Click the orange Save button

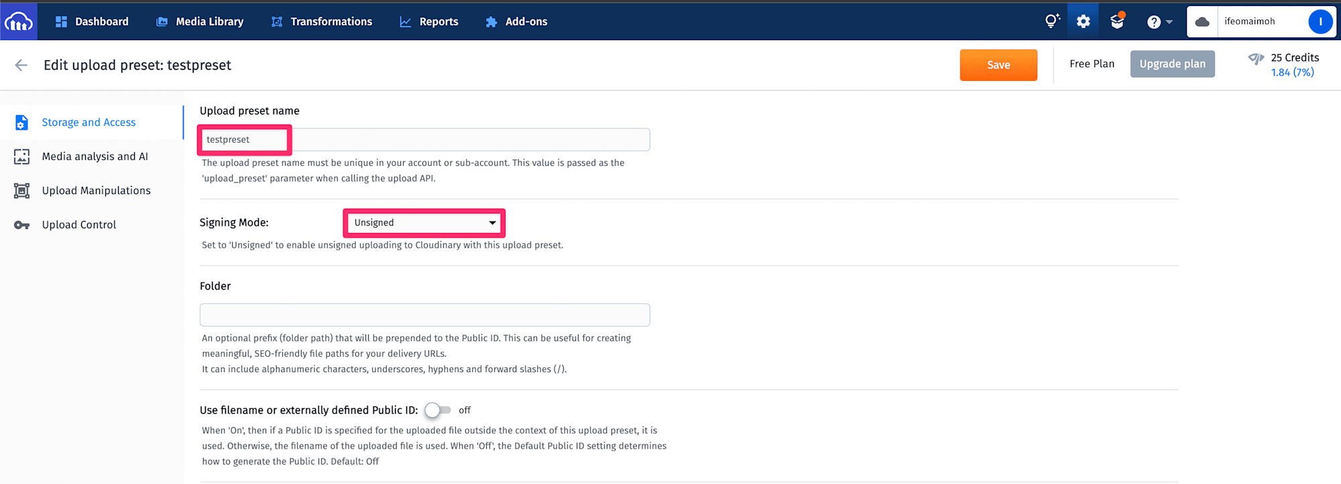(998, 65)
